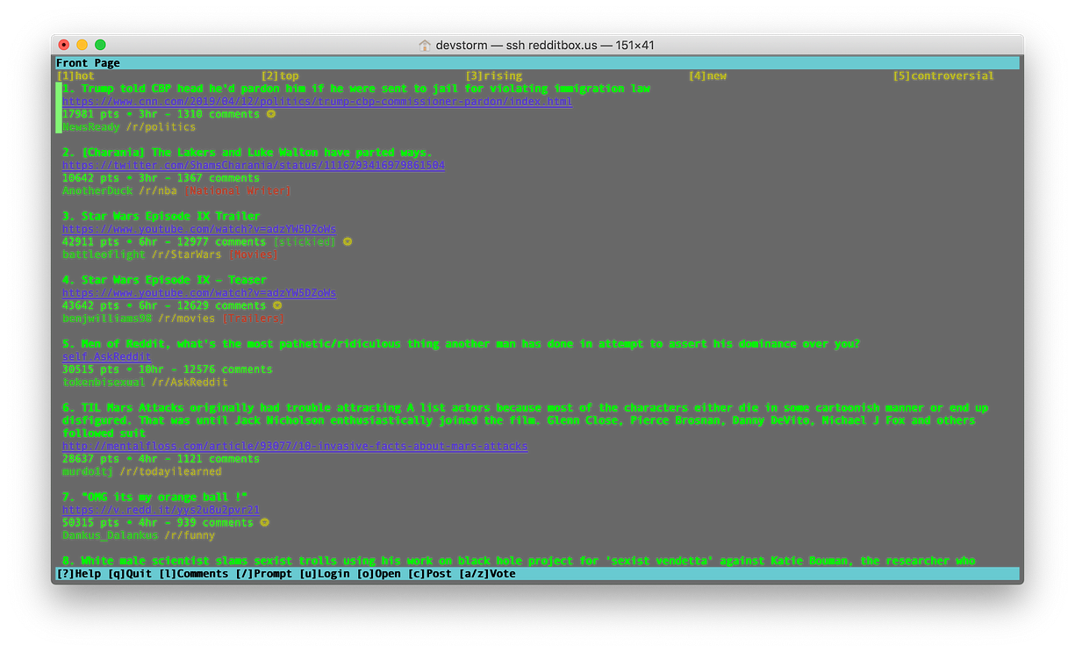Select post 7 "OMG its my orange ball !"
1075x652 pixels.
(x=154, y=497)
